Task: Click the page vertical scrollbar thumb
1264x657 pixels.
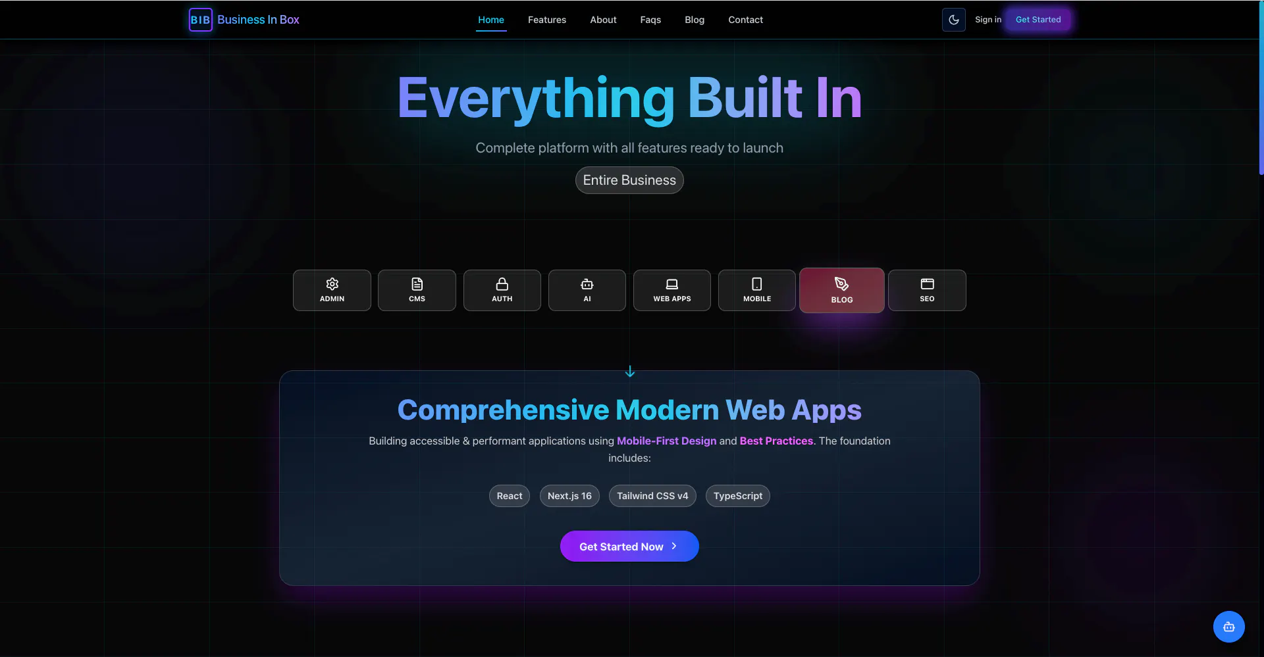Action: tap(1261, 87)
